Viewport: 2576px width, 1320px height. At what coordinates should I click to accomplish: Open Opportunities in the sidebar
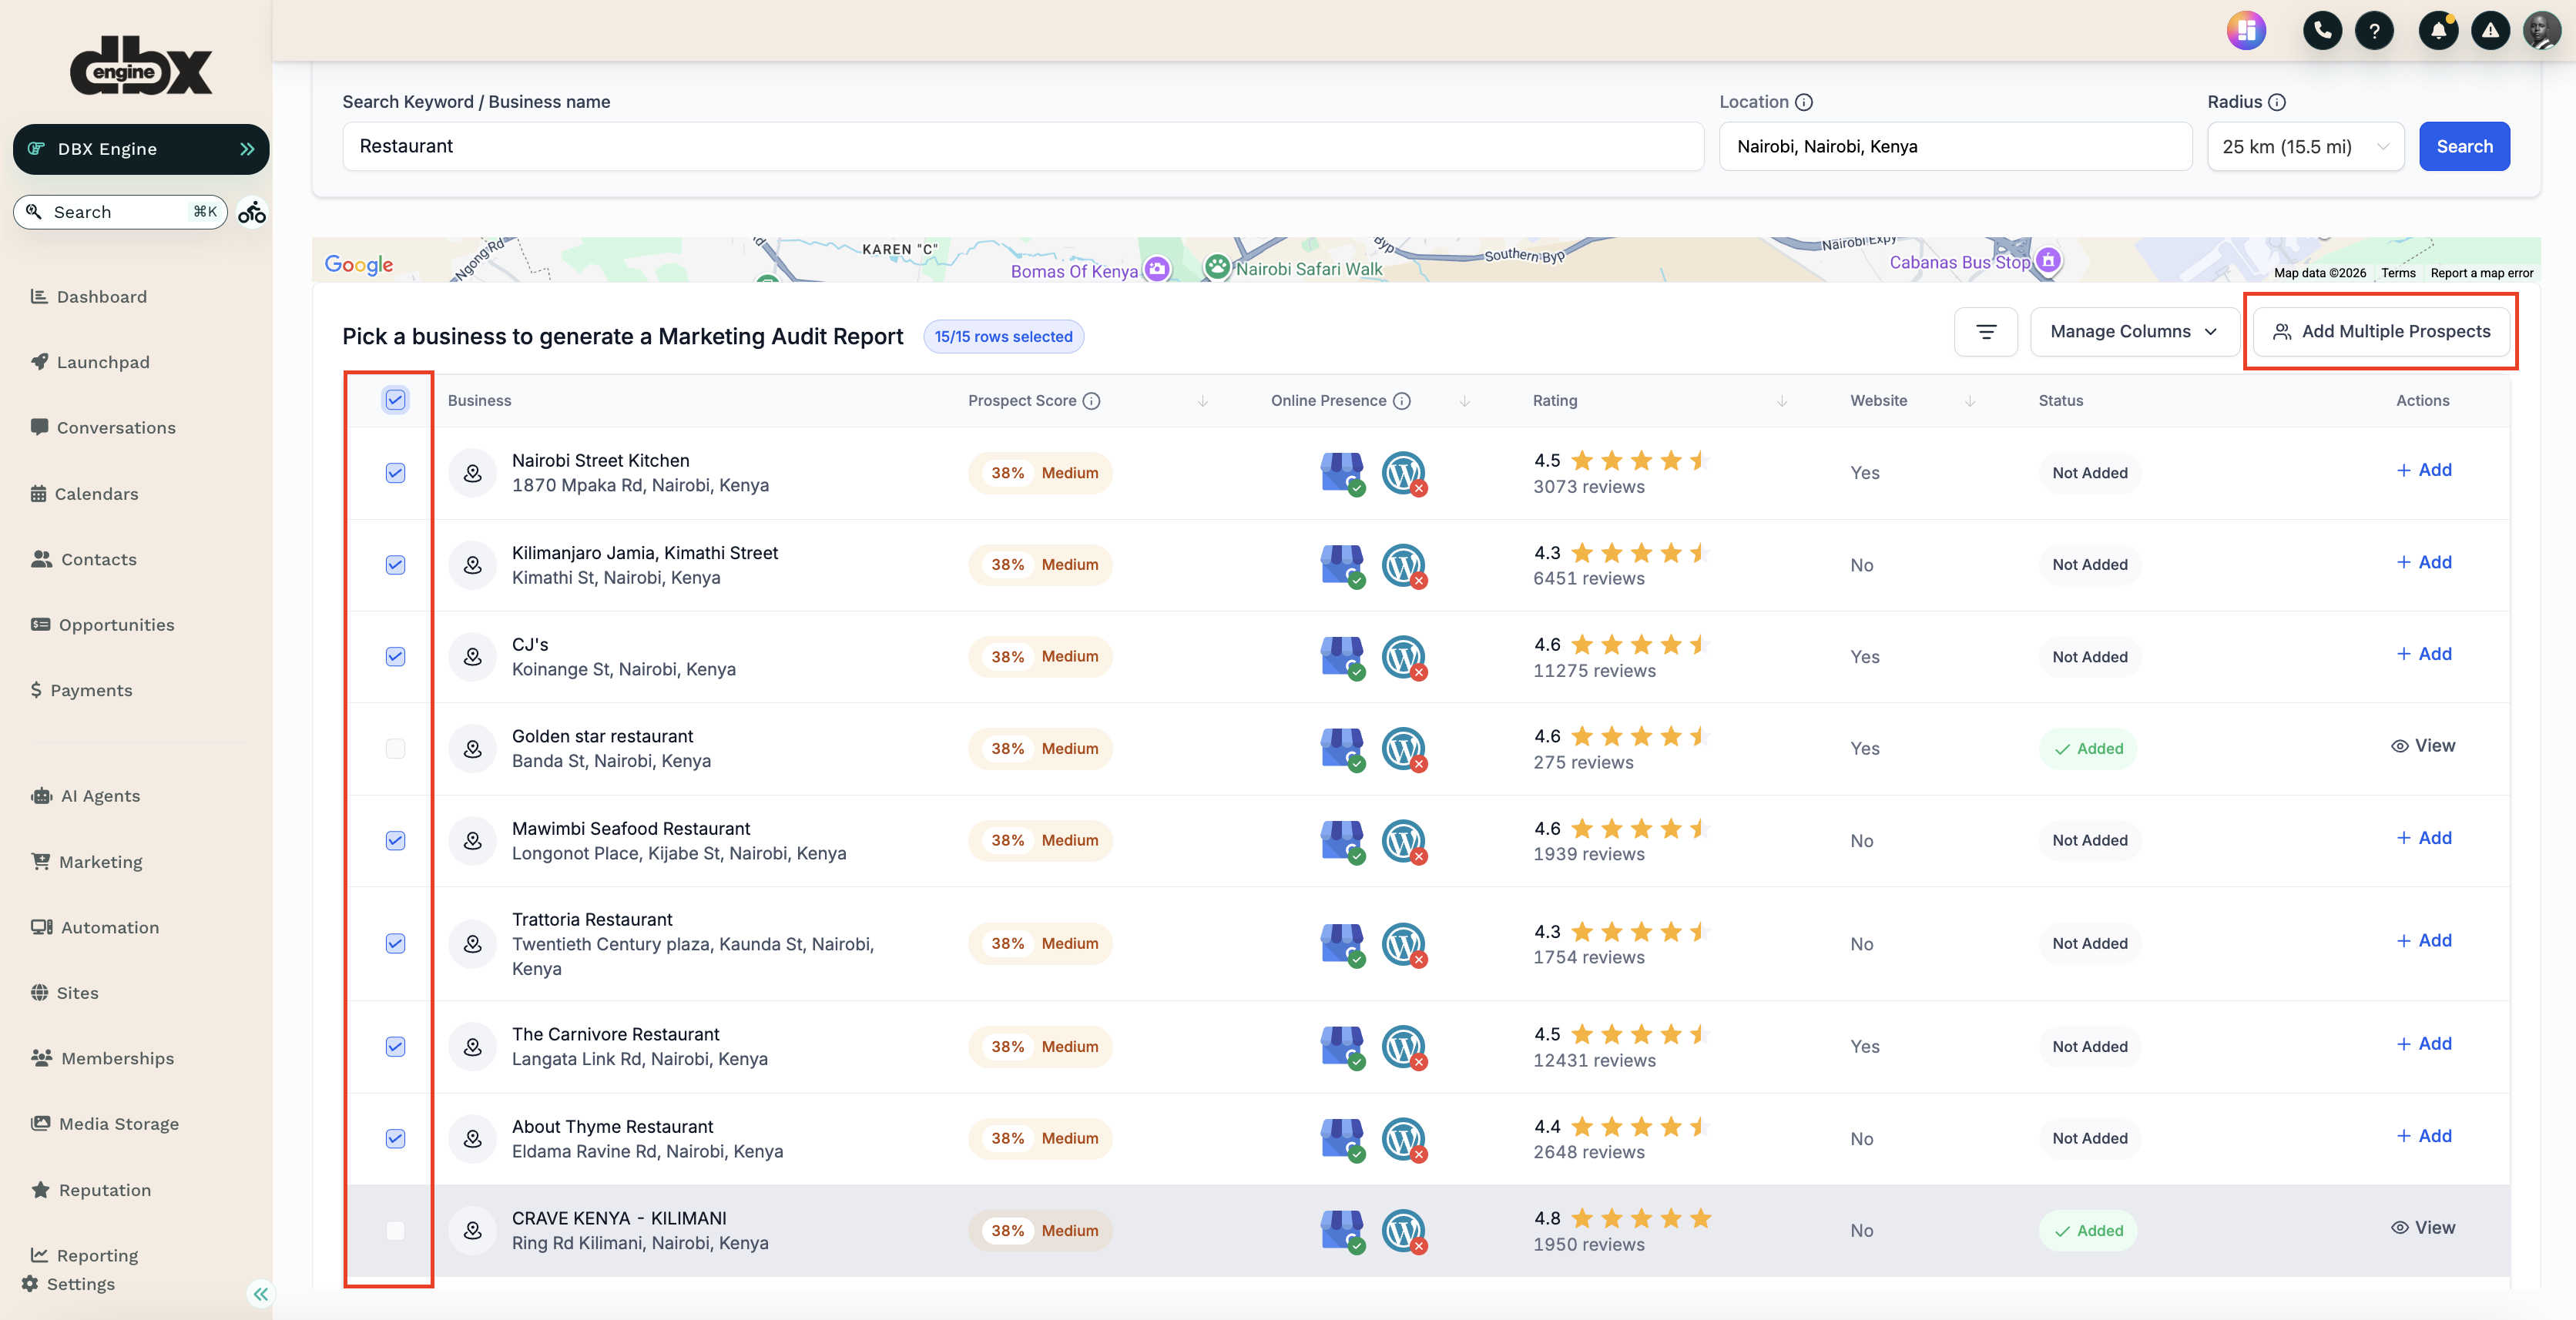pyautogui.click(x=116, y=624)
